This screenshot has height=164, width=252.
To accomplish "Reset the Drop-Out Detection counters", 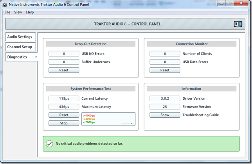I will tap(64, 70).
